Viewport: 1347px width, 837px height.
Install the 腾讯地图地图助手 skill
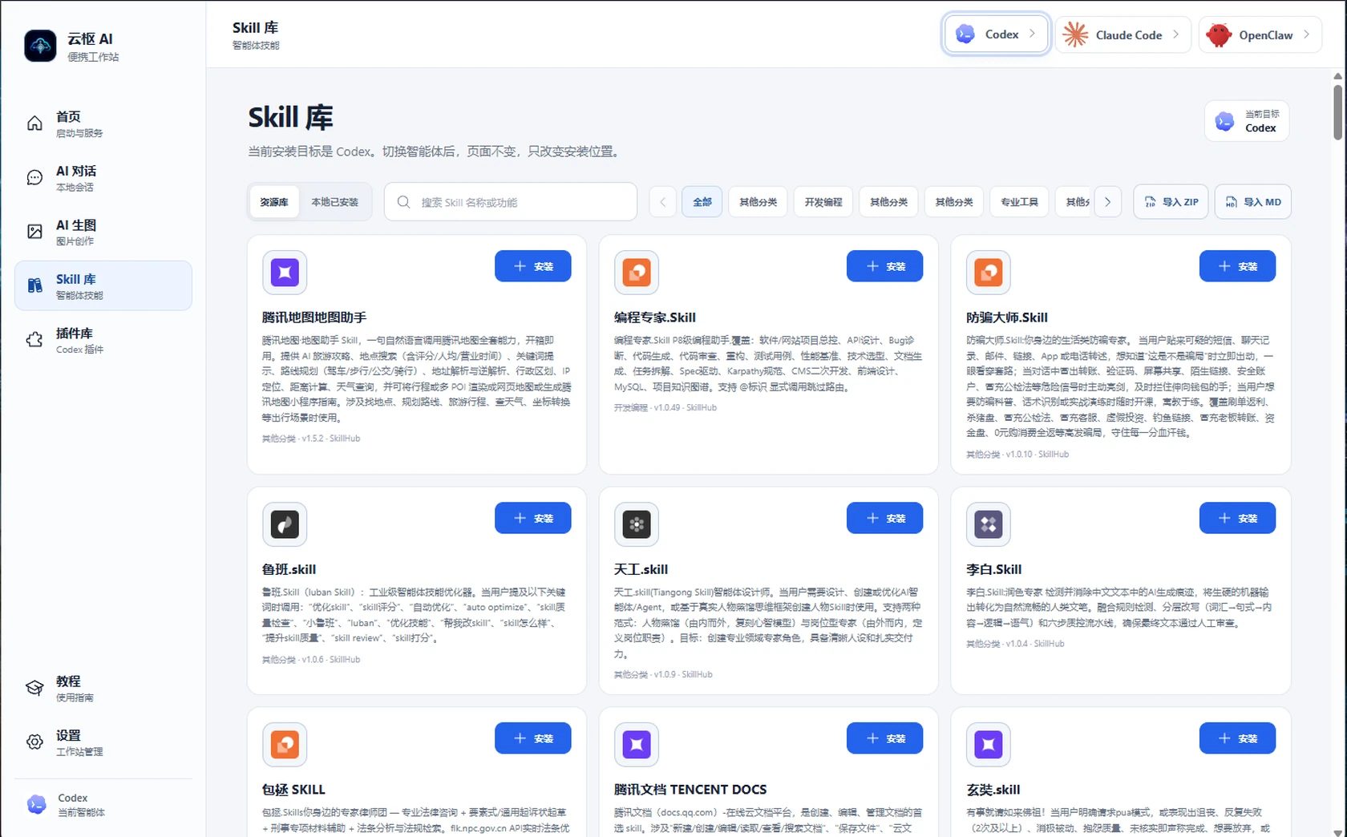[533, 266]
